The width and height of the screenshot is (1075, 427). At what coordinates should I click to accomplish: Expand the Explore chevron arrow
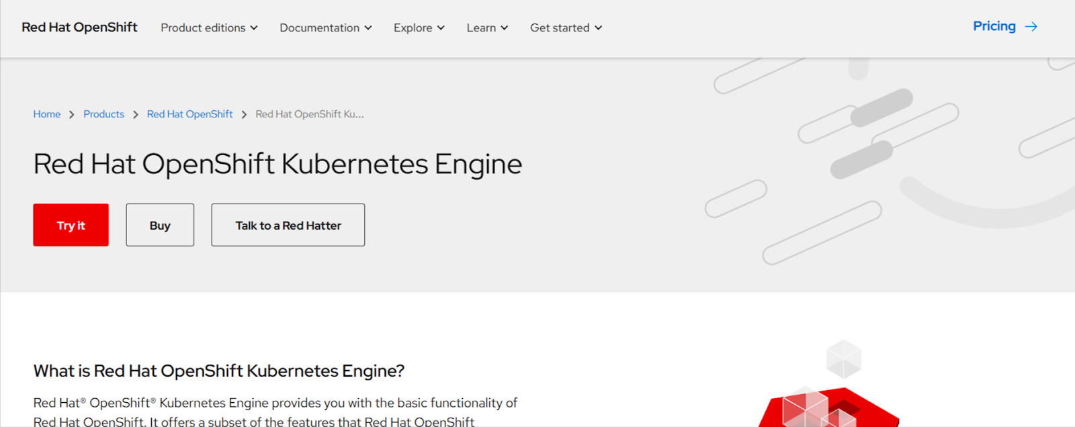click(441, 28)
